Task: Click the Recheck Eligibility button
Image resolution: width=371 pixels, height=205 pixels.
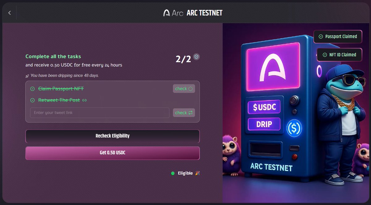Action: pos(113,136)
